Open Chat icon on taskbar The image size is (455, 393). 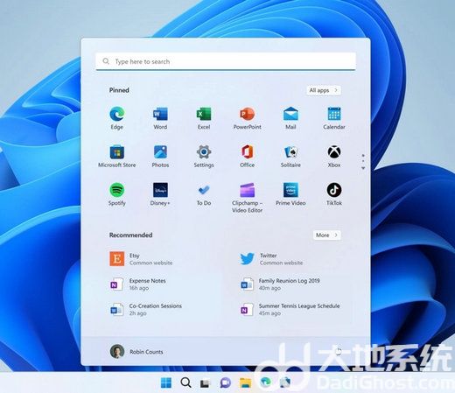click(x=225, y=382)
